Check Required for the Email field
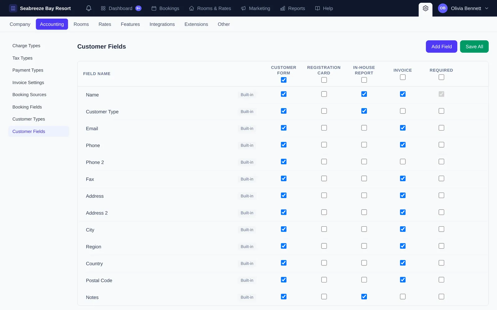This screenshot has width=497, height=310. click(x=441, y=128)
